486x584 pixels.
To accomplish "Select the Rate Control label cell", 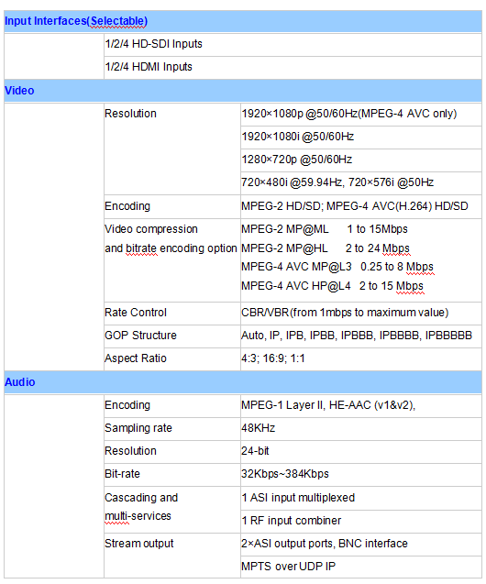I will 172,313.
